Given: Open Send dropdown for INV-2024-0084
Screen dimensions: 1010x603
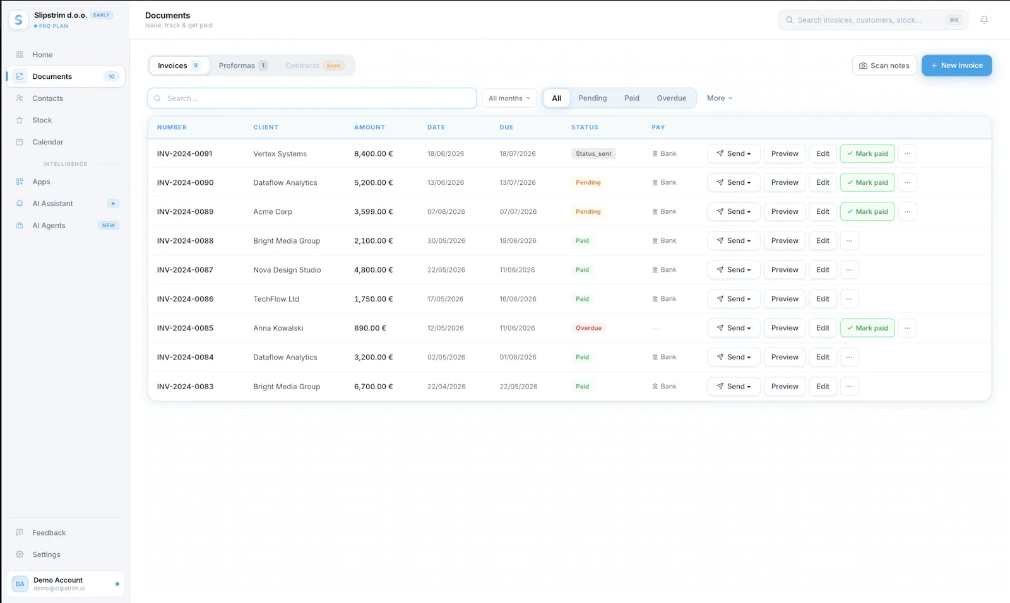Looking at the screenshot, I should click(734, 357).
